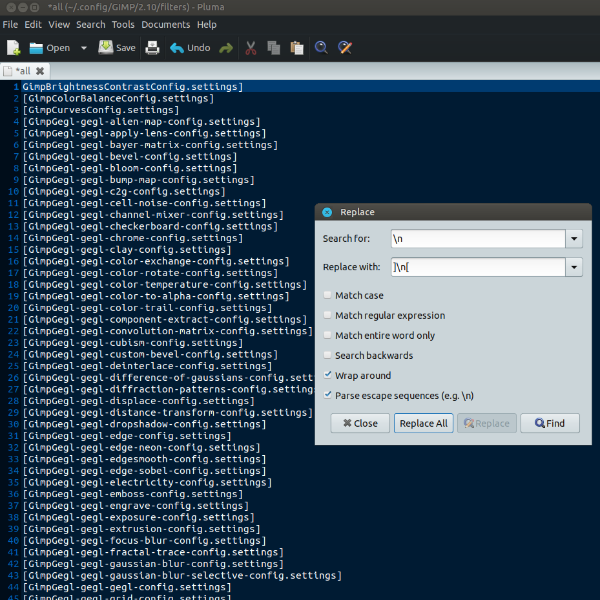Viewport: 600px width, 600px height.
Task: Uncheck the Wrap around checkbox
Action: click(x=328, y=376)
